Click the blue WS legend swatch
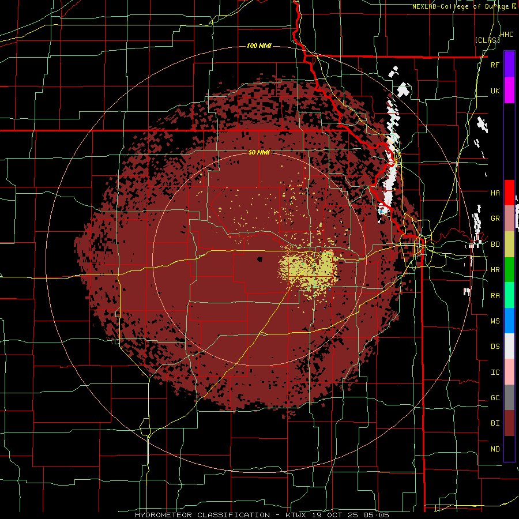The width and height of the screenshot is (519, 519). point(509,321)
